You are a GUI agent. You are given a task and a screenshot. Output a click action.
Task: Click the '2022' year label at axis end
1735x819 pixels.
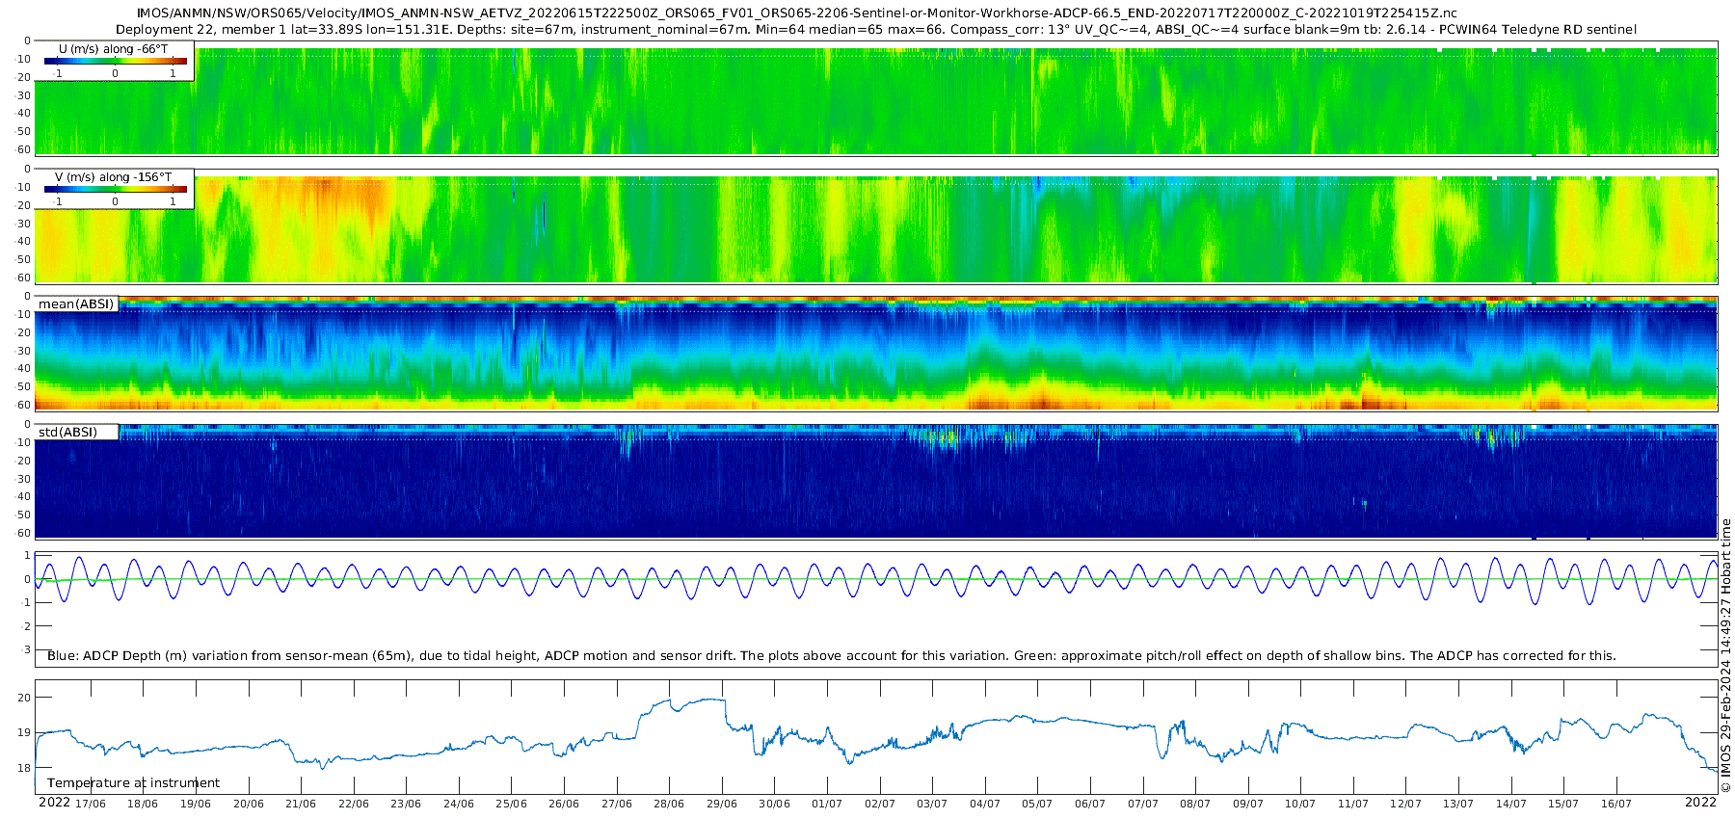coord(1700,803)
